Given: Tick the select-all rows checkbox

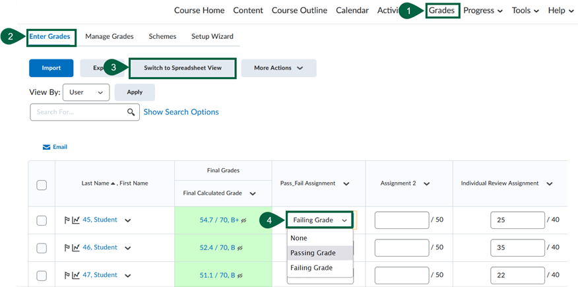Looking at the screenshot, I should (42, 185).
